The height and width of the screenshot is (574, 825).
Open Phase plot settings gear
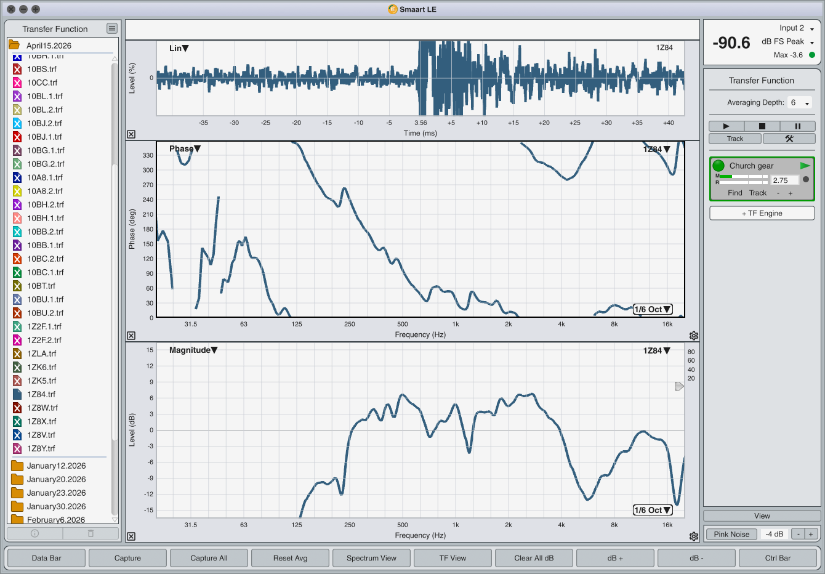point(694,336)
